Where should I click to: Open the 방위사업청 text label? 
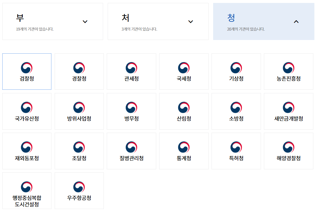79,118
